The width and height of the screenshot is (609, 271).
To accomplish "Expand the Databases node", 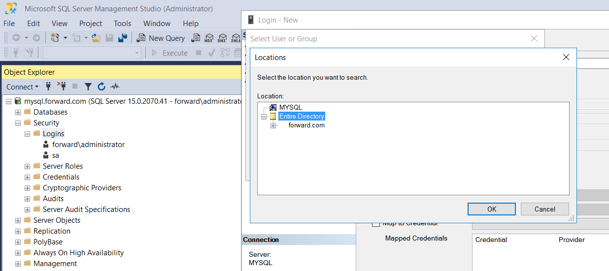I will pyautogui.click(x=18, y=112).
